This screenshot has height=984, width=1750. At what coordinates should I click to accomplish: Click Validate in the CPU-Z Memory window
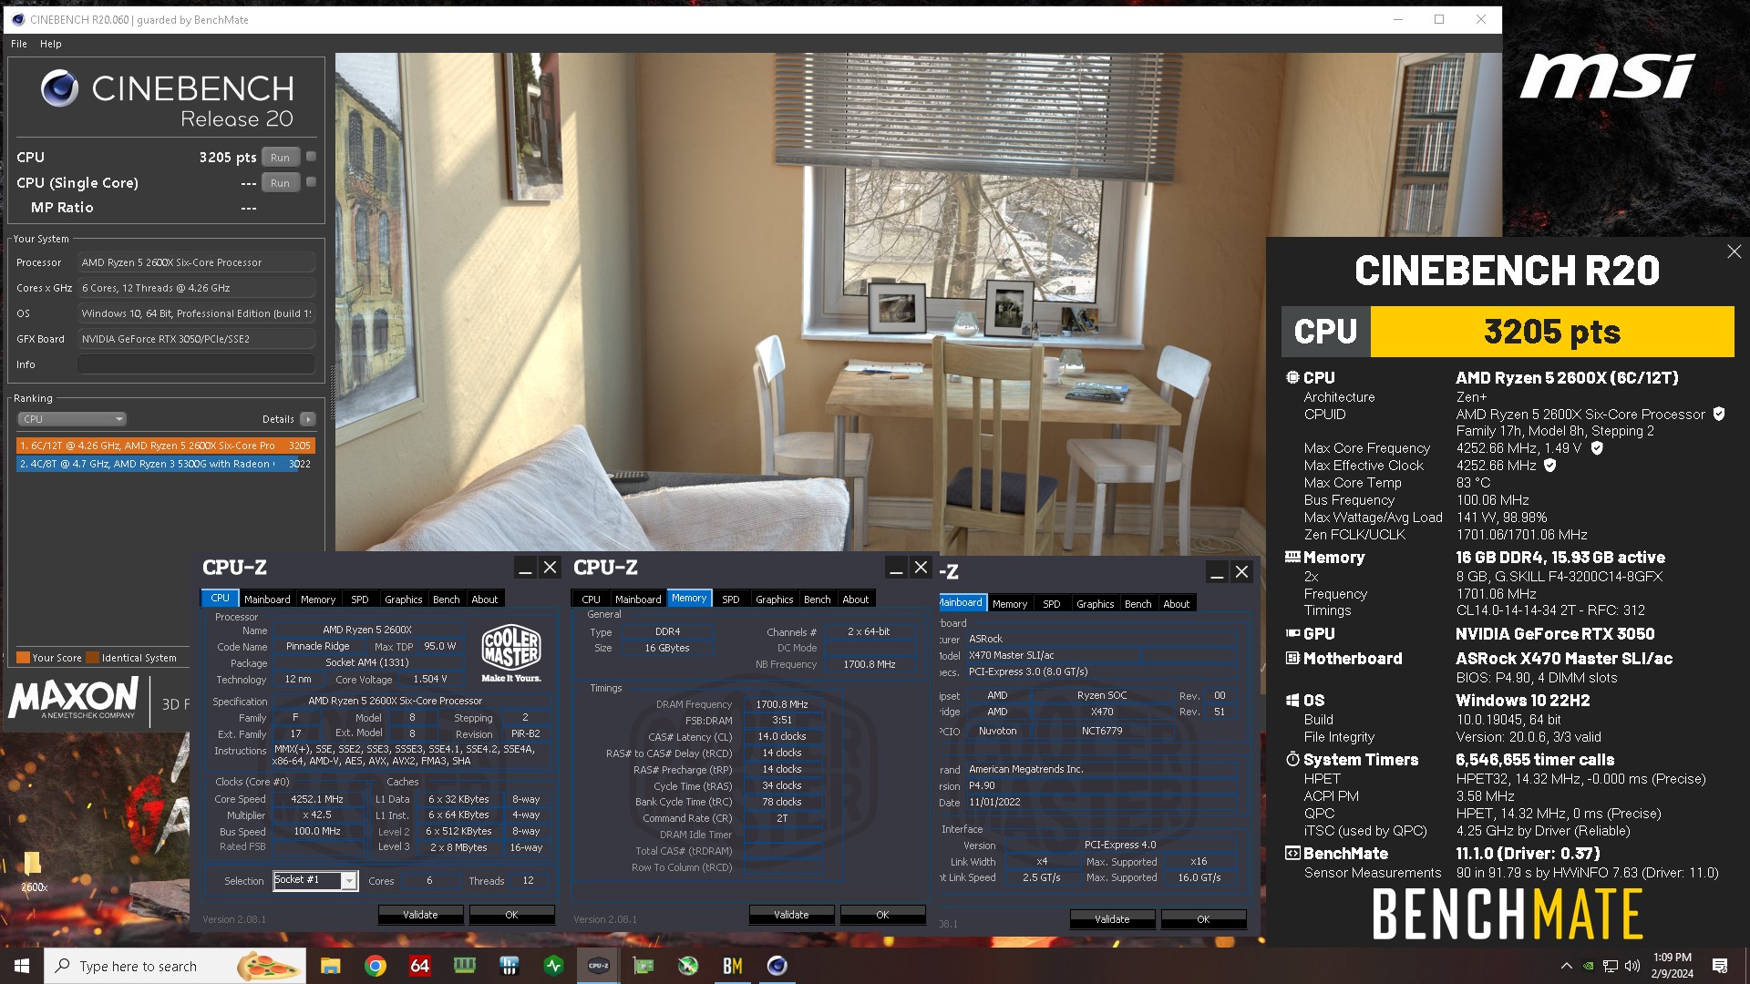[x=792, y=915]
